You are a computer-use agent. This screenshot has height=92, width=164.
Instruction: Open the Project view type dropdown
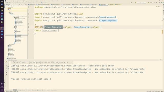[x=9, y=5]
